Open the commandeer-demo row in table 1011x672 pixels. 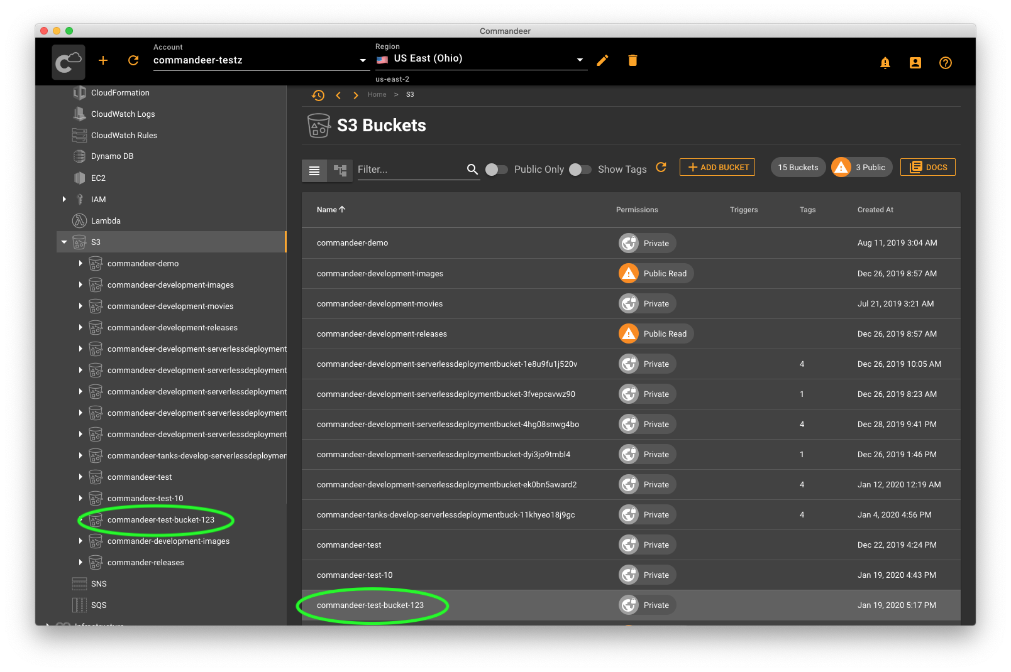point(631,244)
